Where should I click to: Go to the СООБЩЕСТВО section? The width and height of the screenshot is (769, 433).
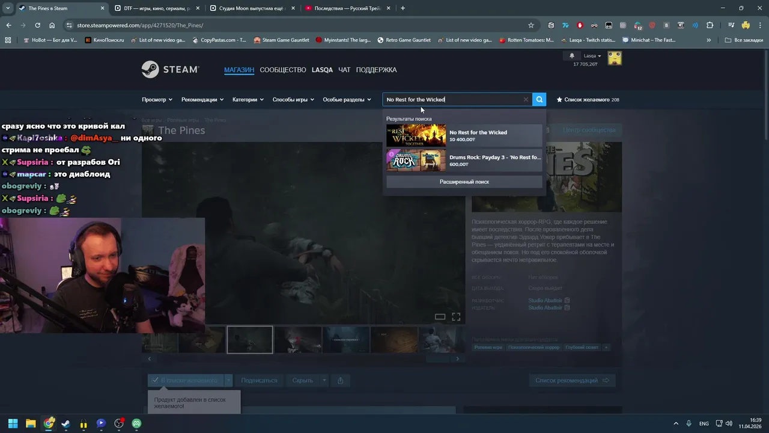pyautogui.click(x=283, y=70)
